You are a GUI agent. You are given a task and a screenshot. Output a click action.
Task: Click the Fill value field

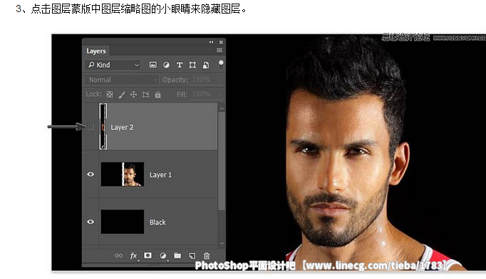(x=206, y=94)
